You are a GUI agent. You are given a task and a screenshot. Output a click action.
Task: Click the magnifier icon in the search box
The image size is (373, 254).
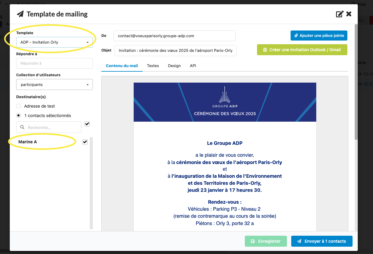click(x=22, y=127)
